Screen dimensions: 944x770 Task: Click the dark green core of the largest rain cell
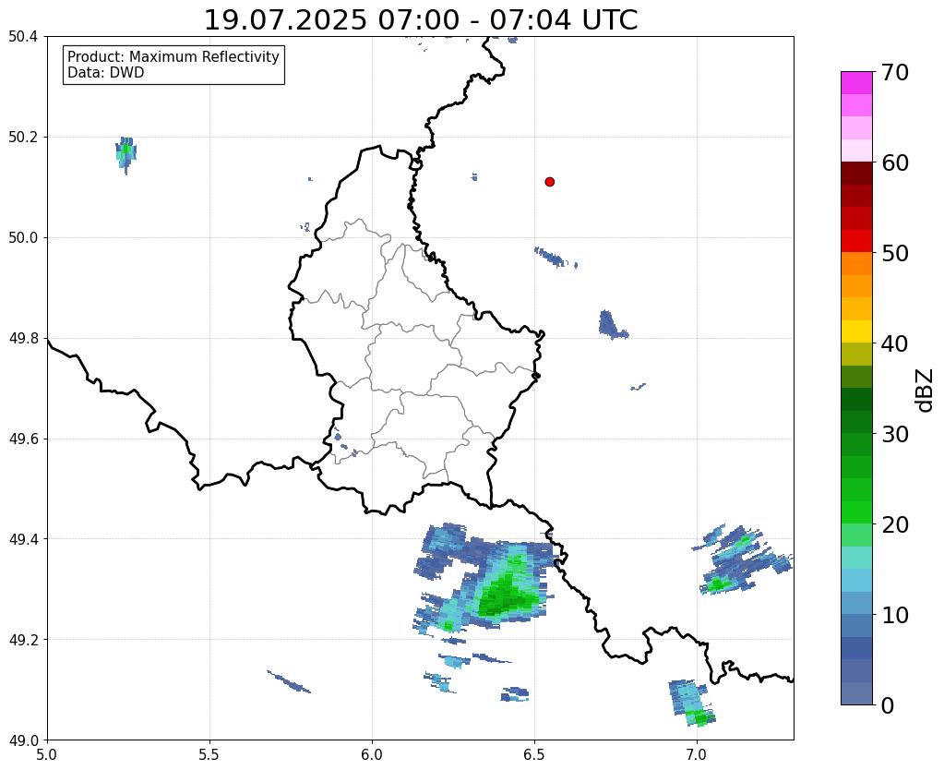coord(505,596)
